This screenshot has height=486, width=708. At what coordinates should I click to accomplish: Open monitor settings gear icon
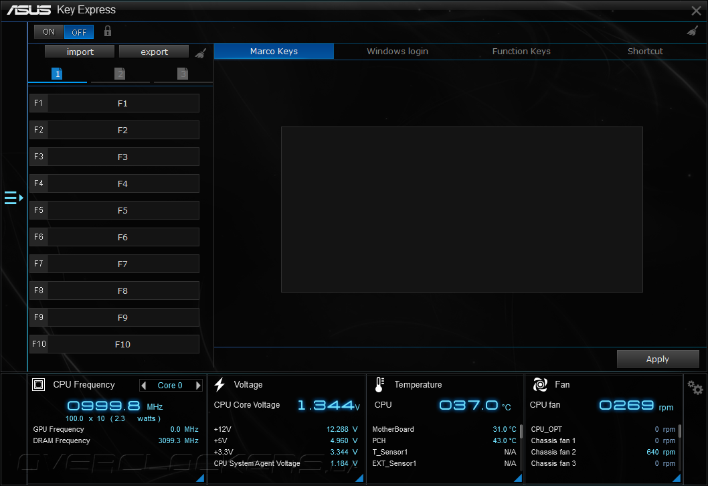tap(695, 388)
